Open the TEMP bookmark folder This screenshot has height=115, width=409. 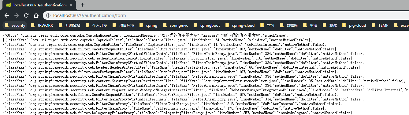click(x=379, y=25)
